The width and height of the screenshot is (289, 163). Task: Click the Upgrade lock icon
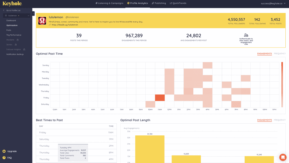pos(4,151)
